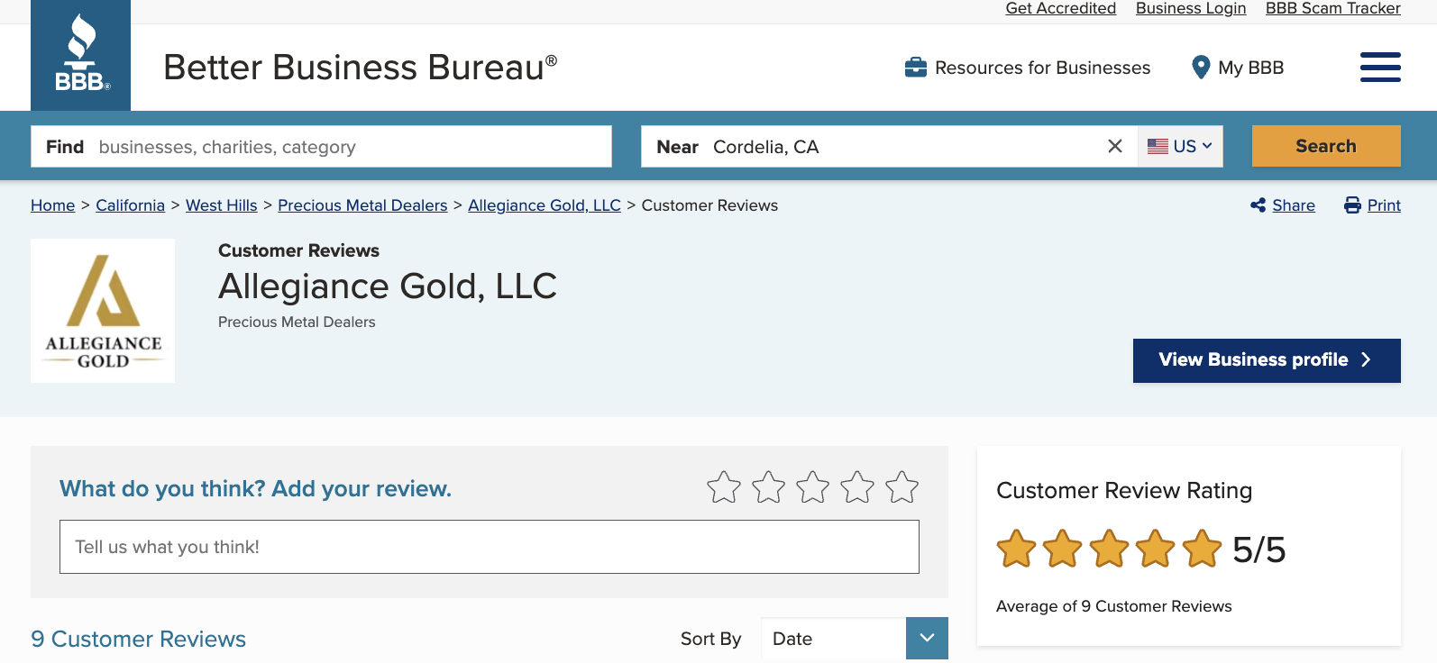Go to Allegiance Gold, LLC breadcrumb

[545, 205]
